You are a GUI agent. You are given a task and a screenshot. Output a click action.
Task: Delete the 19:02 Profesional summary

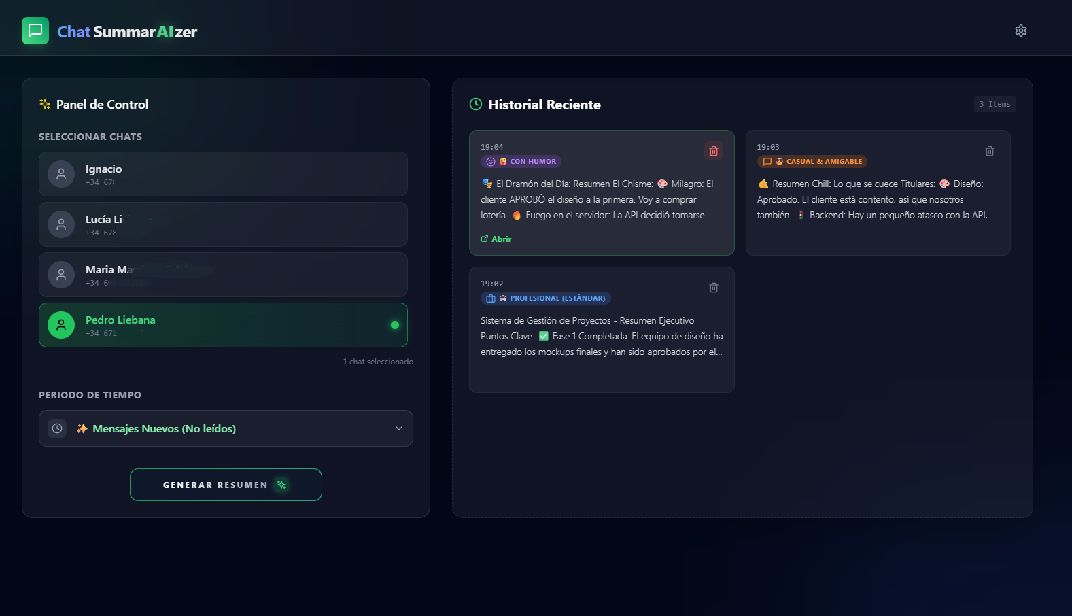(x=713, y=288)
